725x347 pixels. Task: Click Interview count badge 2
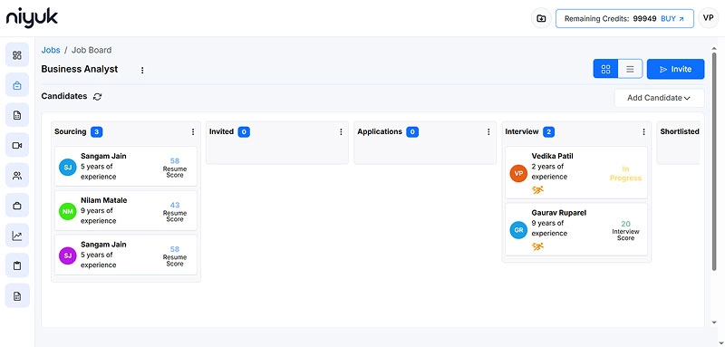click(548, 132)
